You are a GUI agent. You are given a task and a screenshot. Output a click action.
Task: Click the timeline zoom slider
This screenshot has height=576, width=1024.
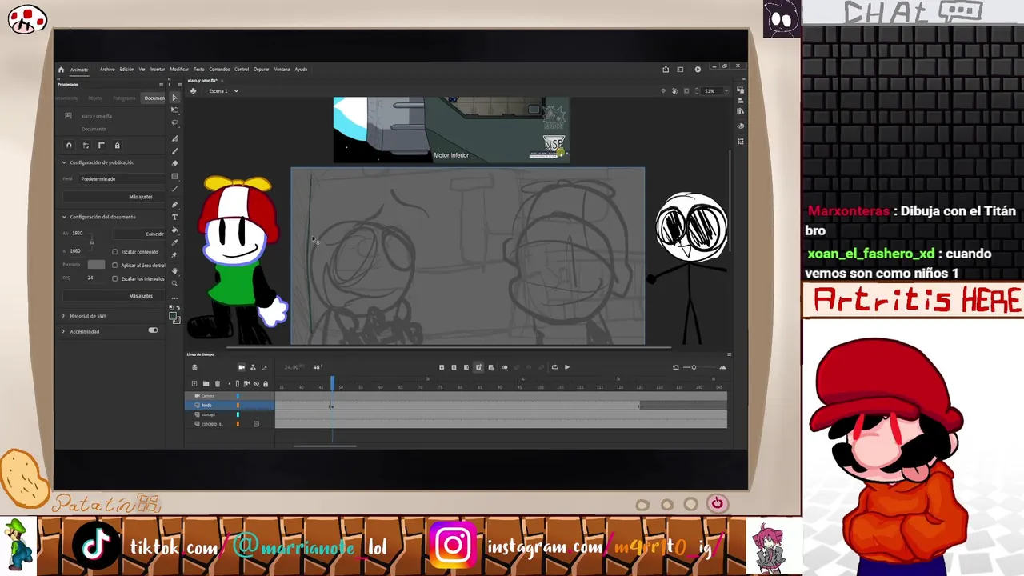[694, 367]
